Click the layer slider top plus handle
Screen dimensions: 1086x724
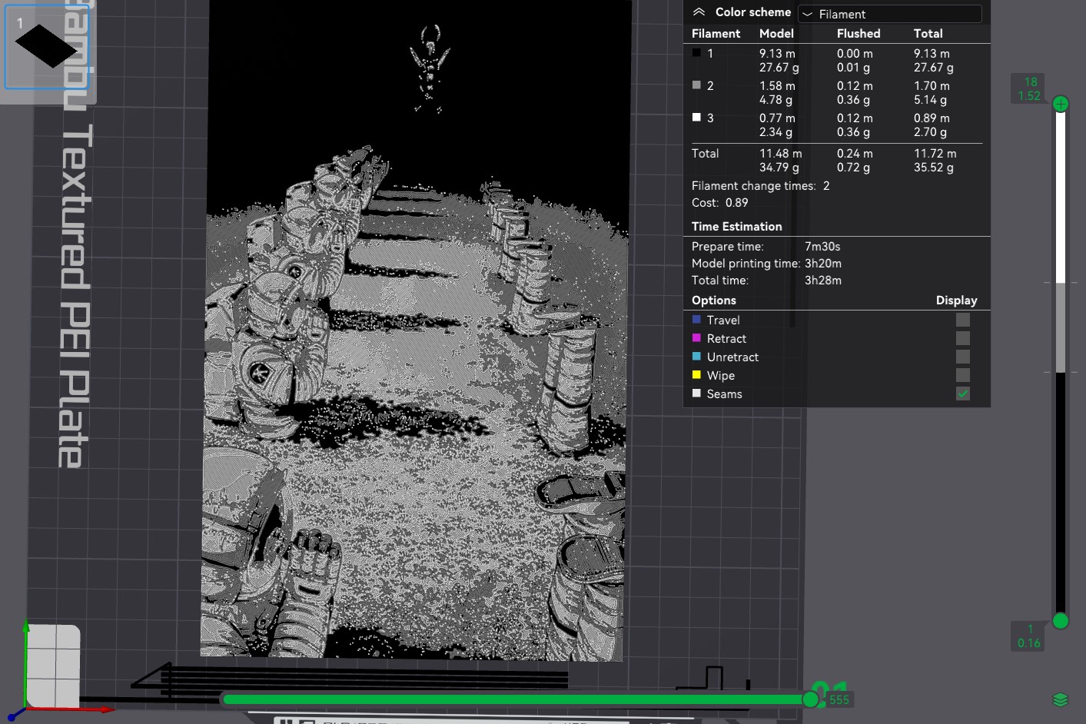coord(1061,104)
